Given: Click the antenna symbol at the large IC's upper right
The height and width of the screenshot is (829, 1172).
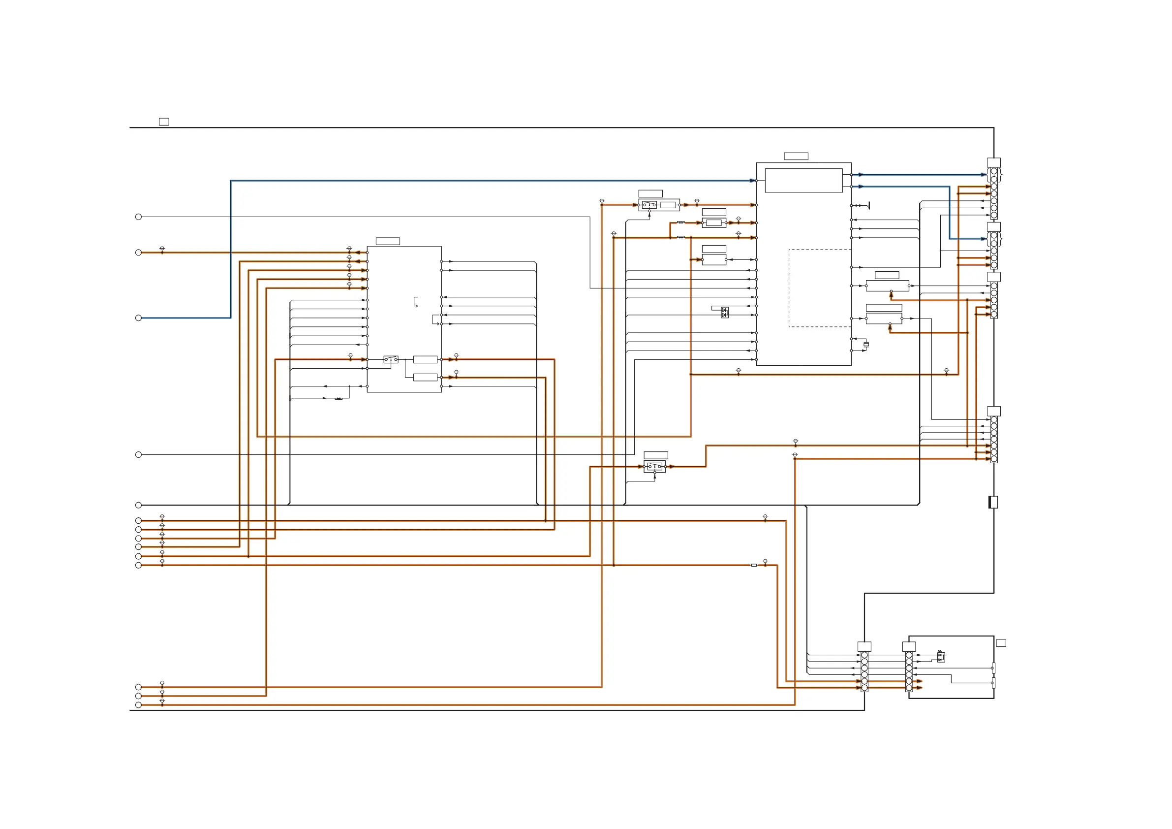Looking at the screenshot, I should pos(868,205).
